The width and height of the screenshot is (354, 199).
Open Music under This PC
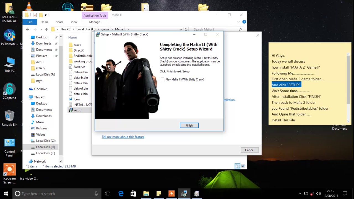point(40,122)
